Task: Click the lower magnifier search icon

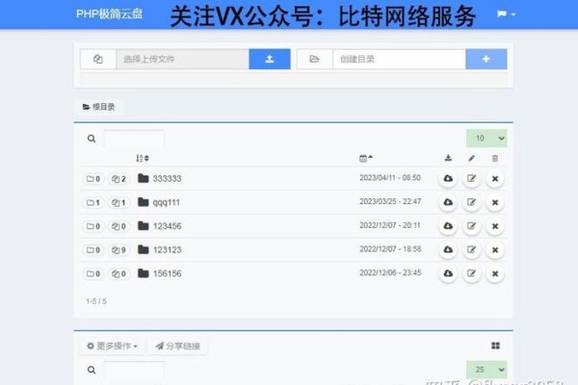Action: (x=92, y=370)
